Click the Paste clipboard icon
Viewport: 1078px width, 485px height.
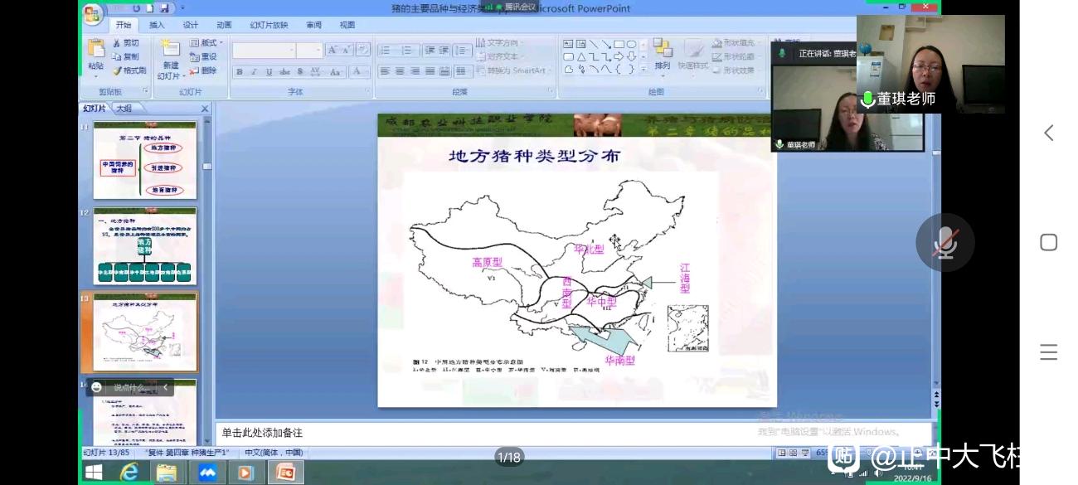point(96,49)
